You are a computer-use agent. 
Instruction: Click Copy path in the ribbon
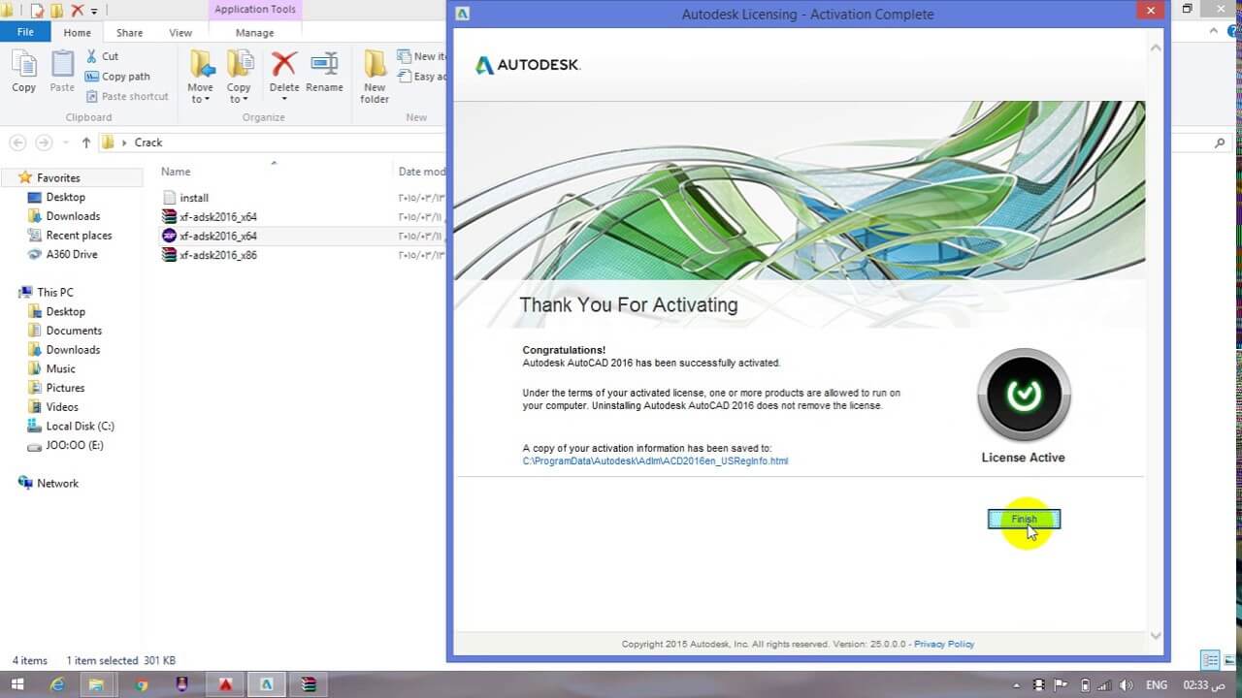(117, 77)
